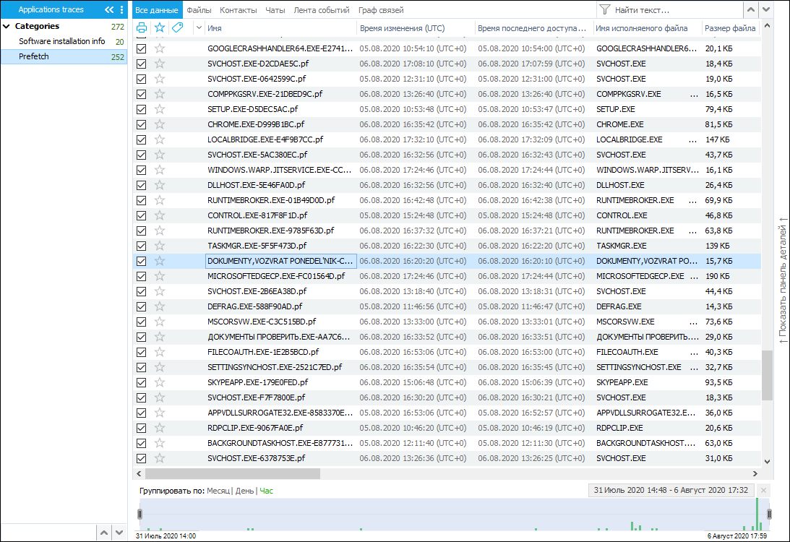Group timeline by Час
This screenshot has height=542, width=790.
pos(266,491)
